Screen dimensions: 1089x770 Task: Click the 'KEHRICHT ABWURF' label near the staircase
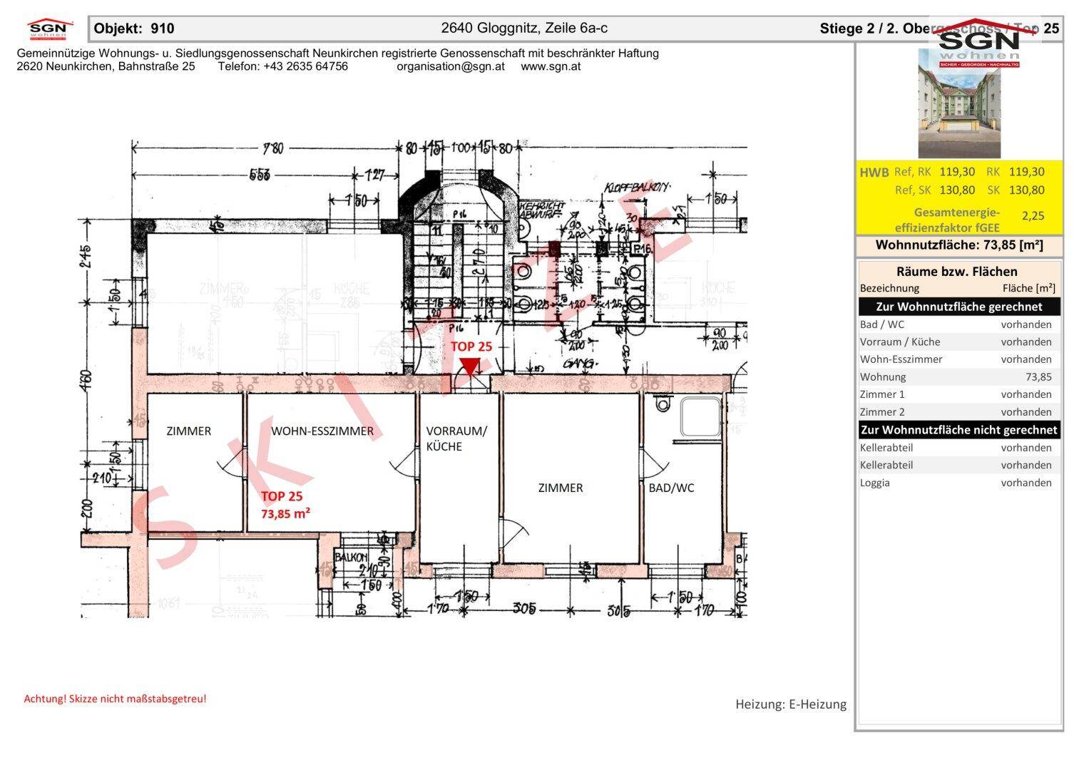pyautogui.click(x=542, y=209)
